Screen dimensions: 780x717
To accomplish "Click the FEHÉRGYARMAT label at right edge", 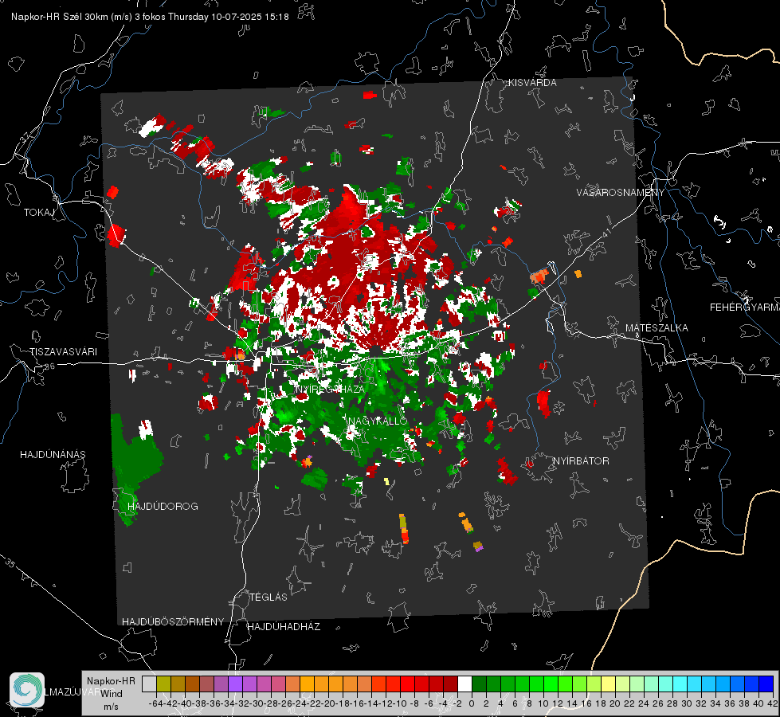I will pyautogui.click(x=745, y=308).
